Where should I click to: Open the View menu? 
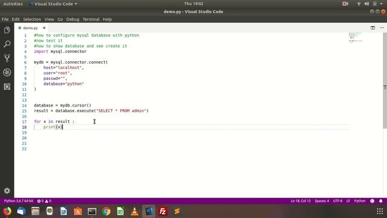pyautogui.click(x=49, y=19)
